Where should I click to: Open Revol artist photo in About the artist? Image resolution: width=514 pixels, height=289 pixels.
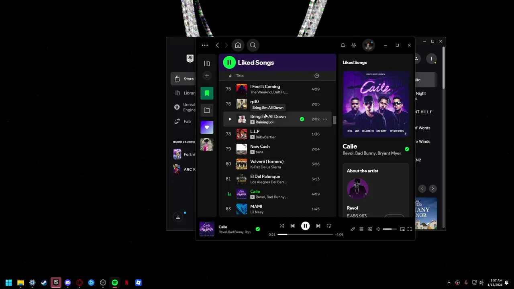pos(357,188)
